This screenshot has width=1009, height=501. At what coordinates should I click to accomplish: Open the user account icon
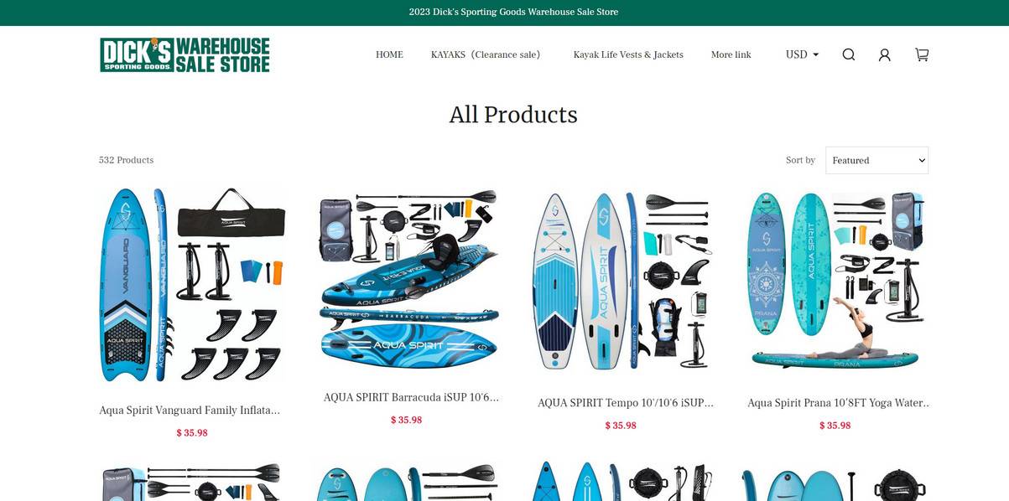click(884, 54)
